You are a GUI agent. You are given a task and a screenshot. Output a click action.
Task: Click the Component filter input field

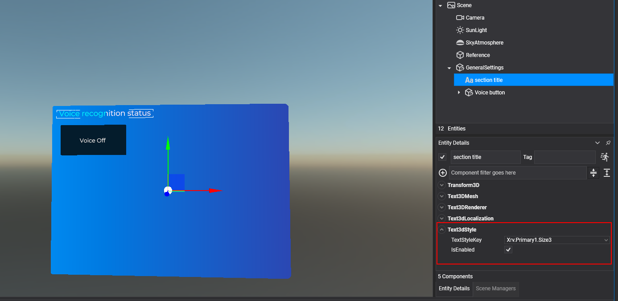click(x=517, y=173)
